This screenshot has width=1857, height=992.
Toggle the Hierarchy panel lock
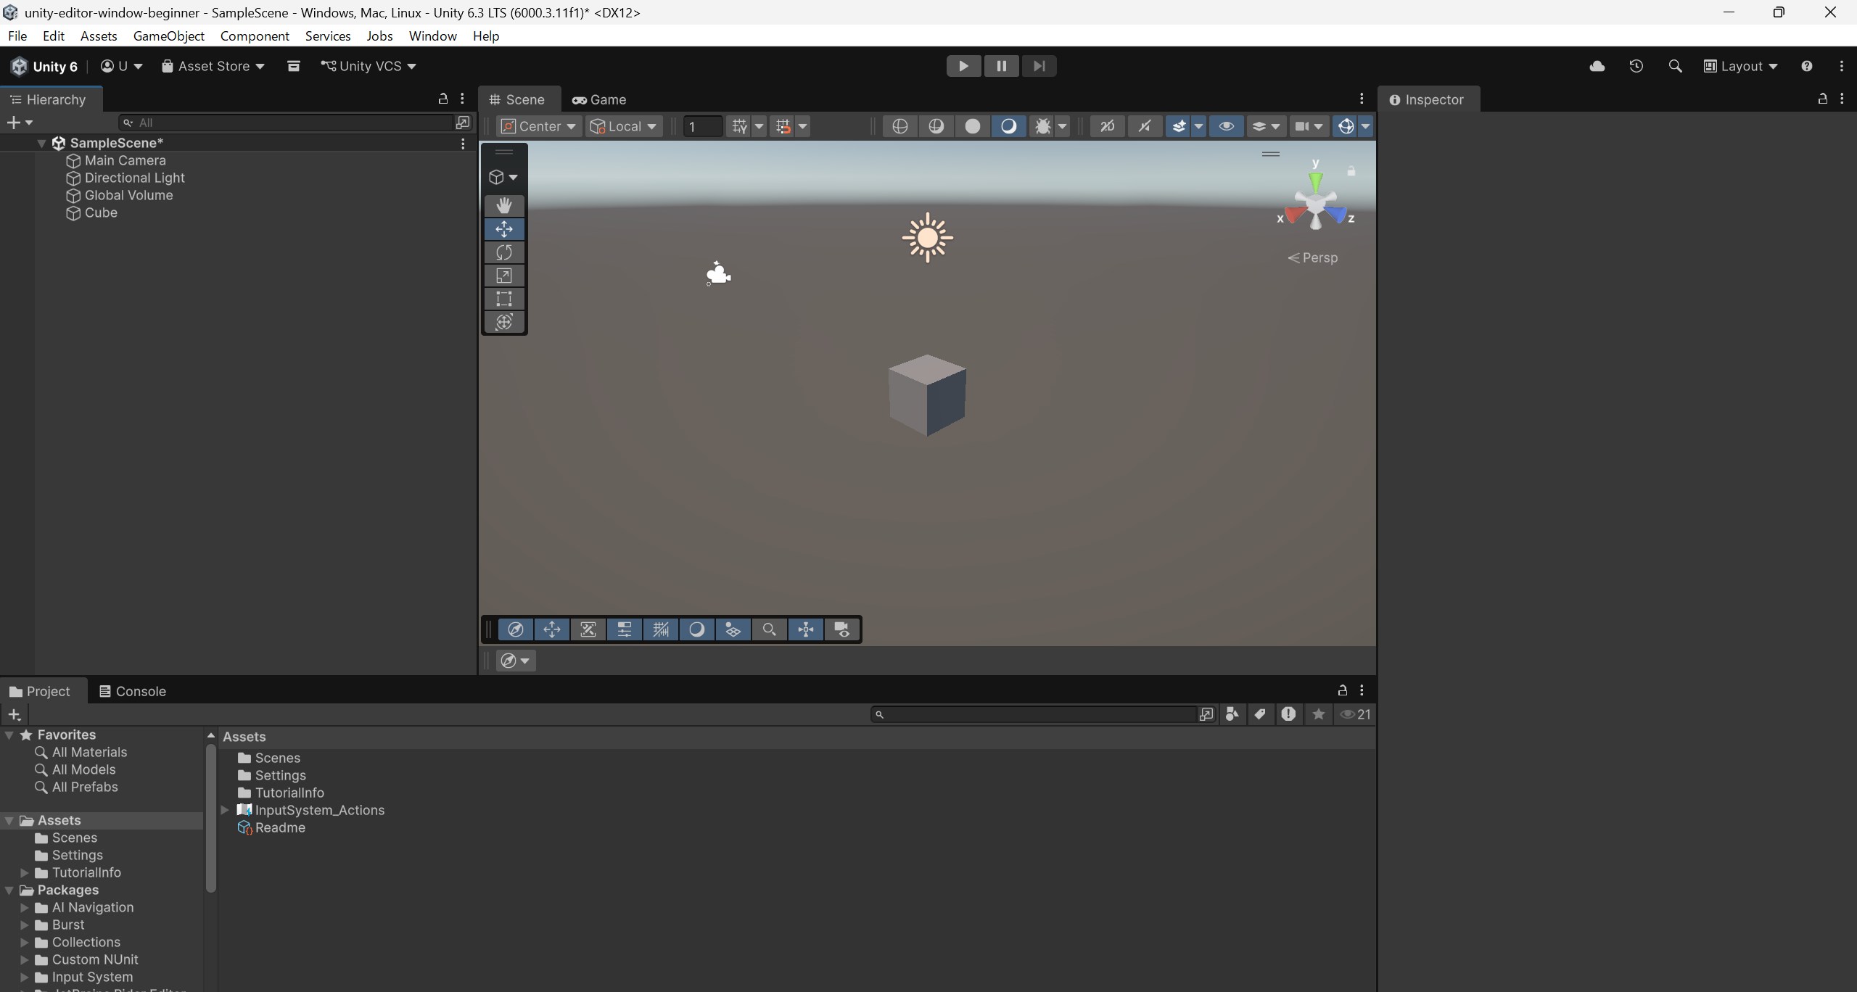click(442, 99)
